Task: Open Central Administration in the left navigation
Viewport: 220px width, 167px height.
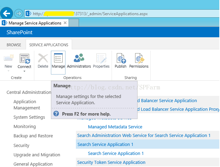Action: click(29, 92)
